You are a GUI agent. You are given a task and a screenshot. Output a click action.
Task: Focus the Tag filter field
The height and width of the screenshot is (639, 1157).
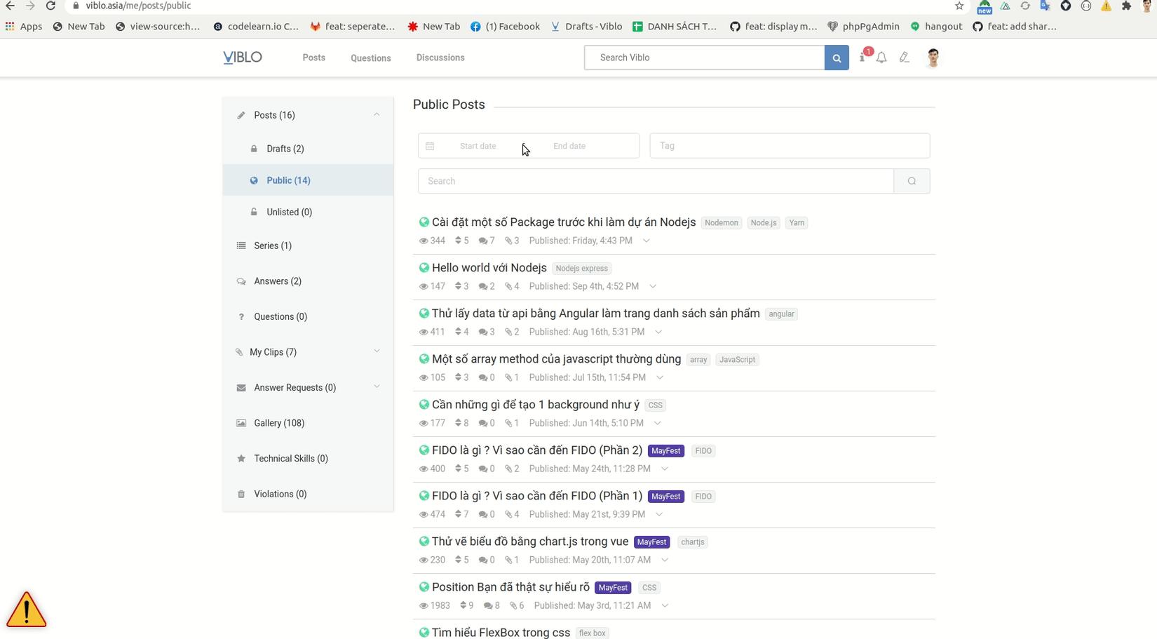[790, 146]
